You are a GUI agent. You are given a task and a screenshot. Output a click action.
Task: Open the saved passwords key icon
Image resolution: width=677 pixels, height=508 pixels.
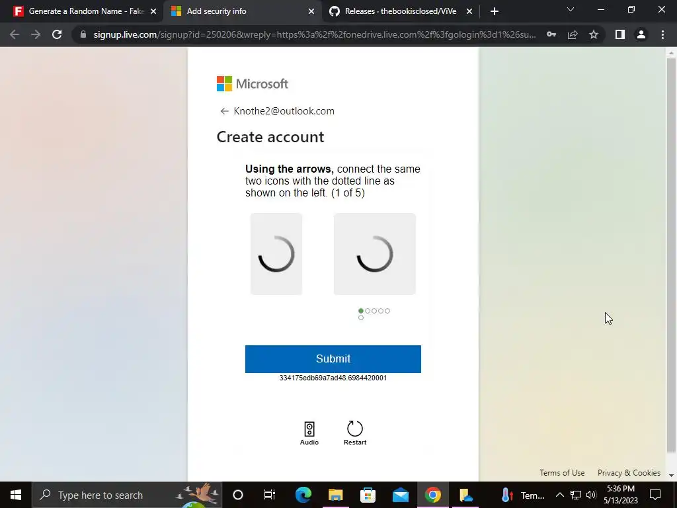[551, 34]
